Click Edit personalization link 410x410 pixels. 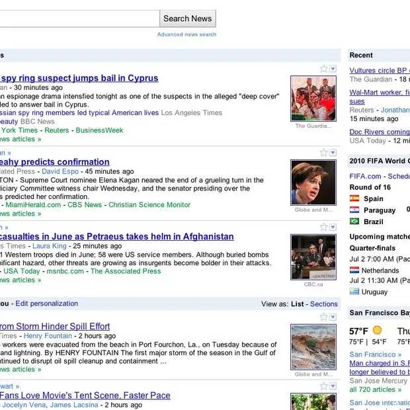coord(46,304)
